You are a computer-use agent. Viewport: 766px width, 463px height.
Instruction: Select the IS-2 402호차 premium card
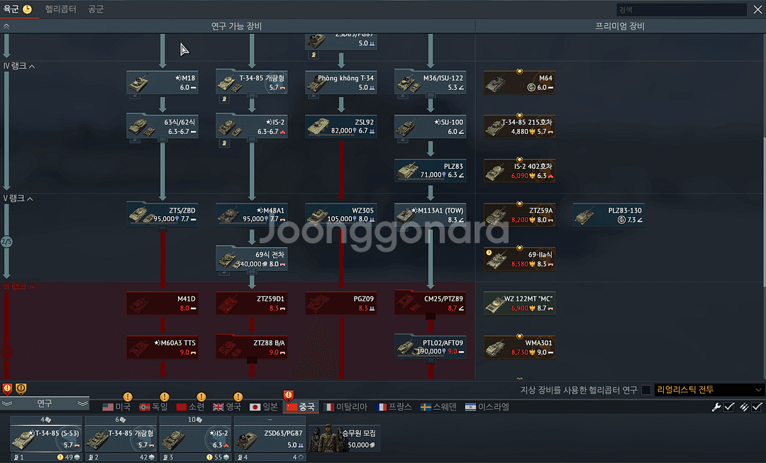tap(519, 170)
